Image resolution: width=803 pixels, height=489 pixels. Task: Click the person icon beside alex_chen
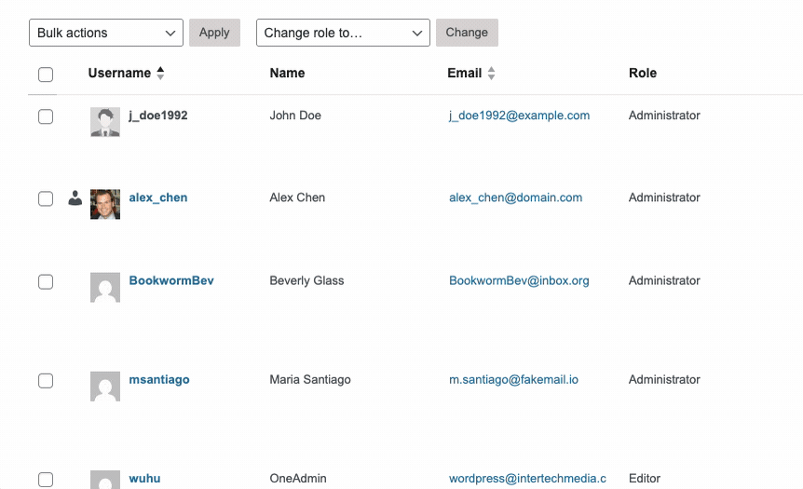click(x=75, y=197)
